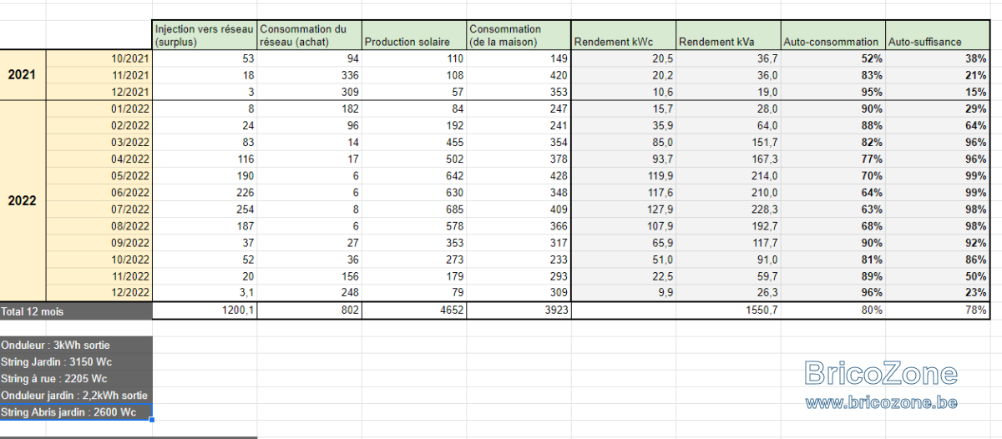The width and height of the screenshot is (1002, 439).
Task: Select solar production "685" for 07/2022
Action: [413, 209]
